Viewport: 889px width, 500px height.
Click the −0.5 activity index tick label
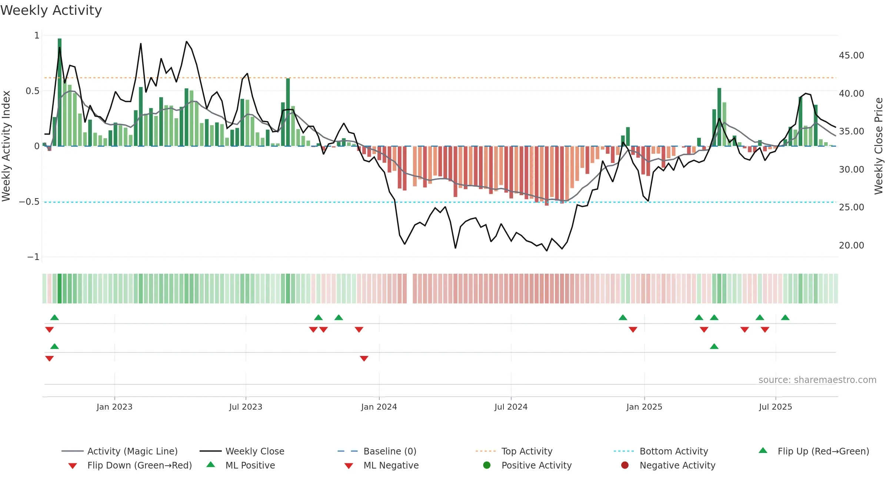coord(29,201)
